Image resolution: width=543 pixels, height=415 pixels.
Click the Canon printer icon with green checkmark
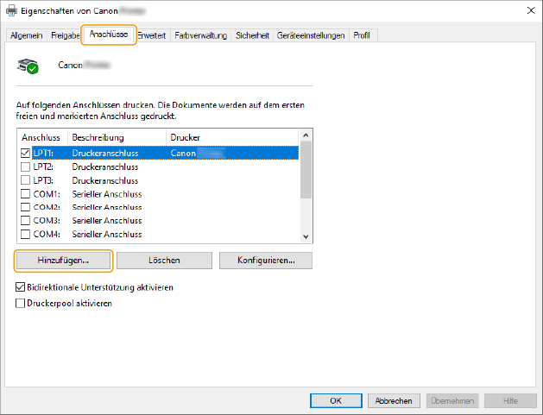coord(28,66)
